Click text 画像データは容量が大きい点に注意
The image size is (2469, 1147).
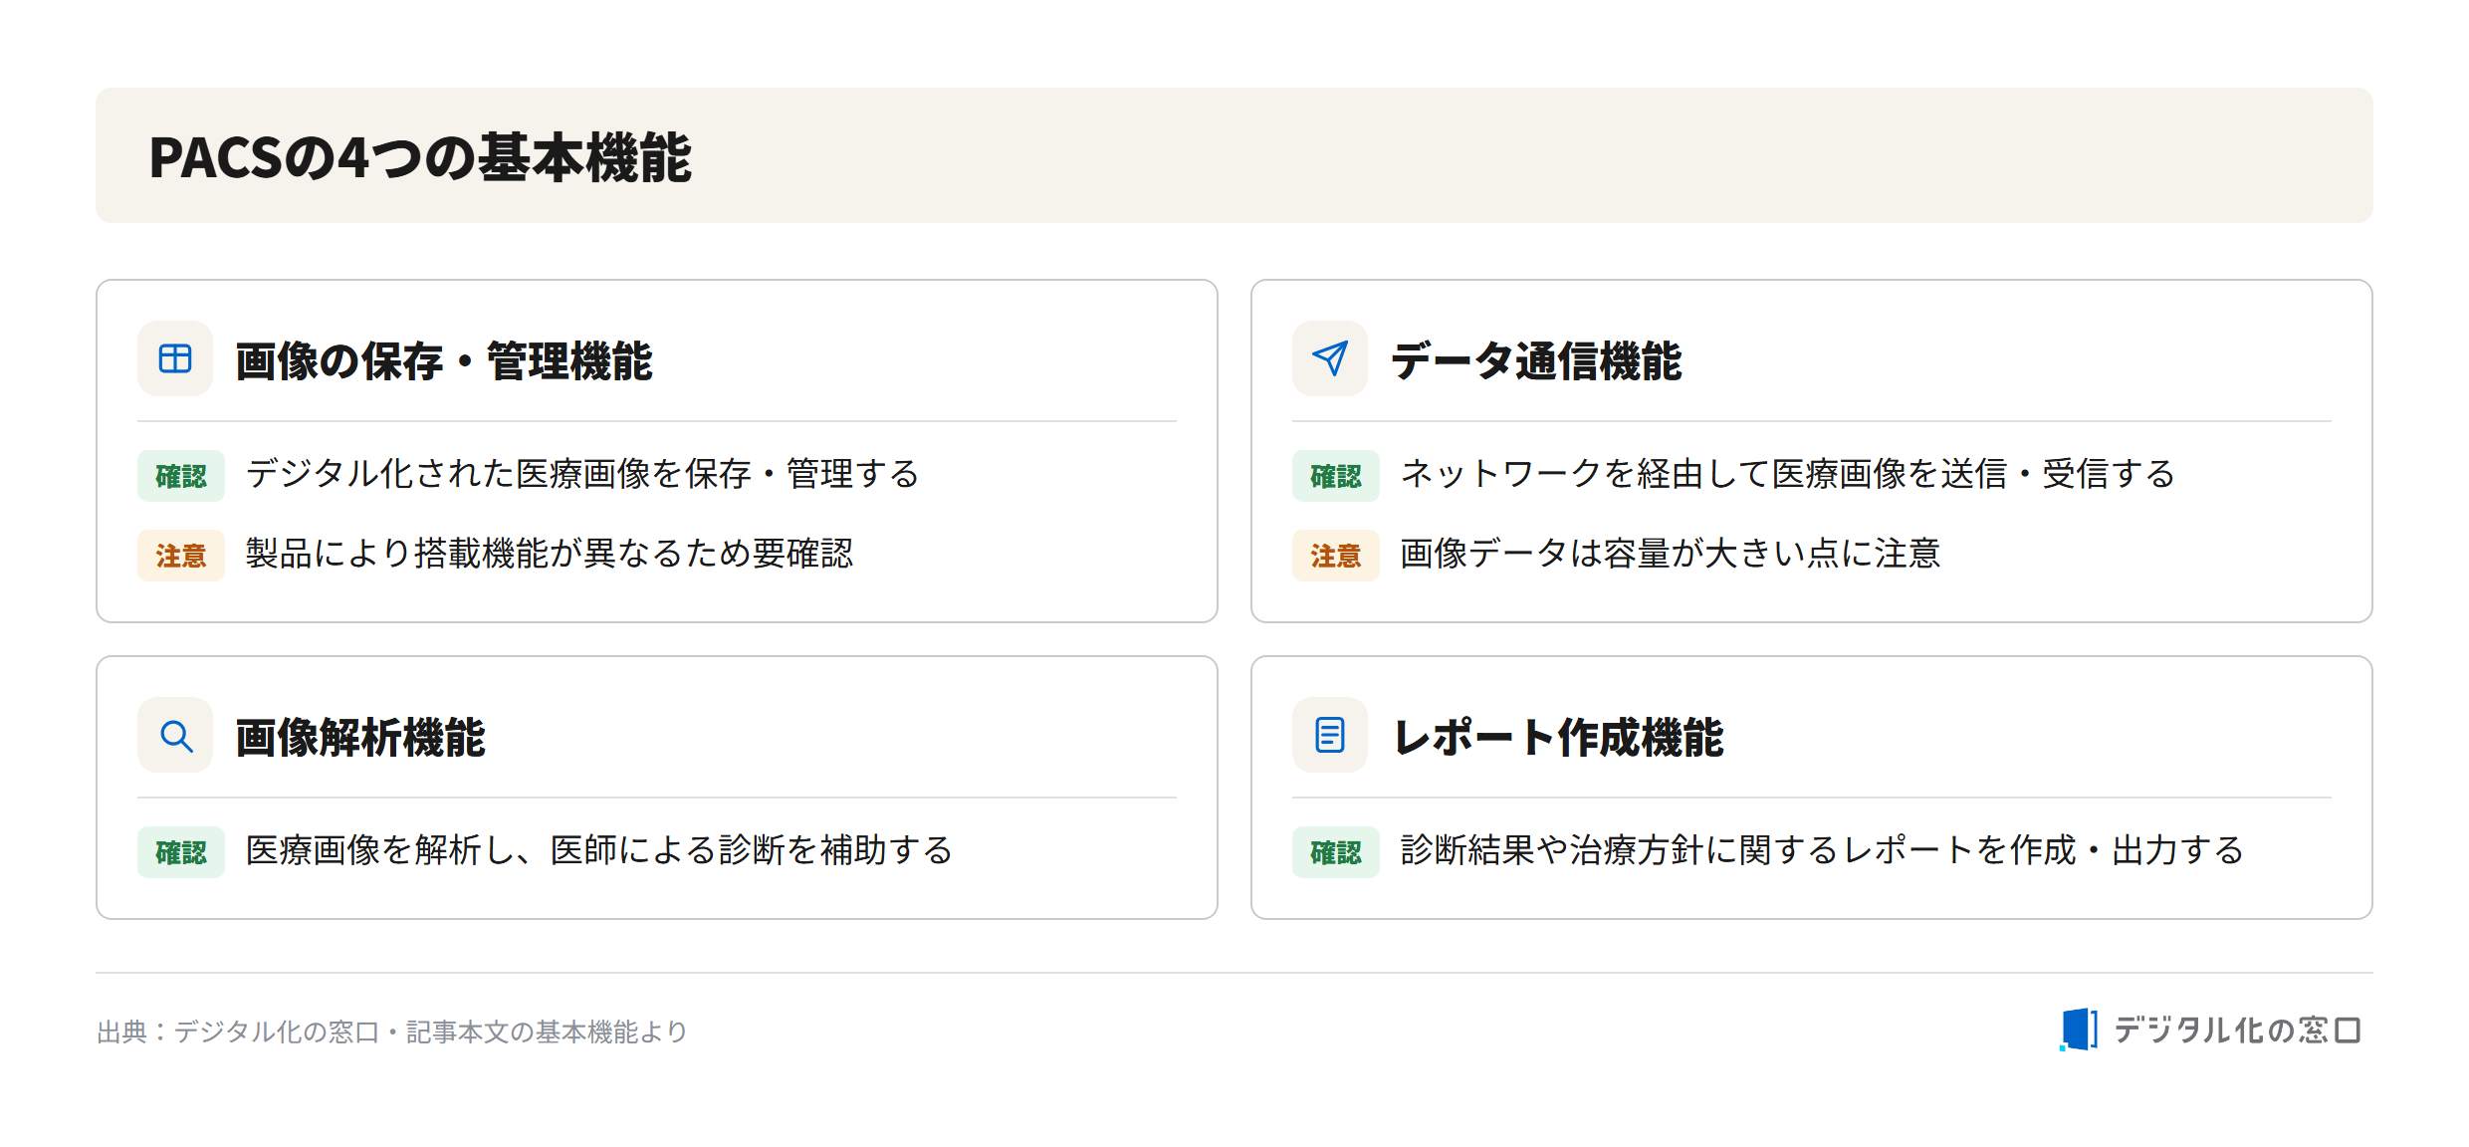click(x=1671, y=554)
